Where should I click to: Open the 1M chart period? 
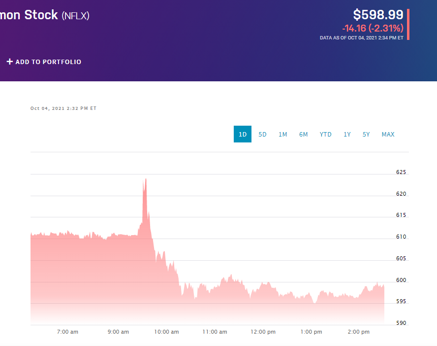(x=282, y=134)
